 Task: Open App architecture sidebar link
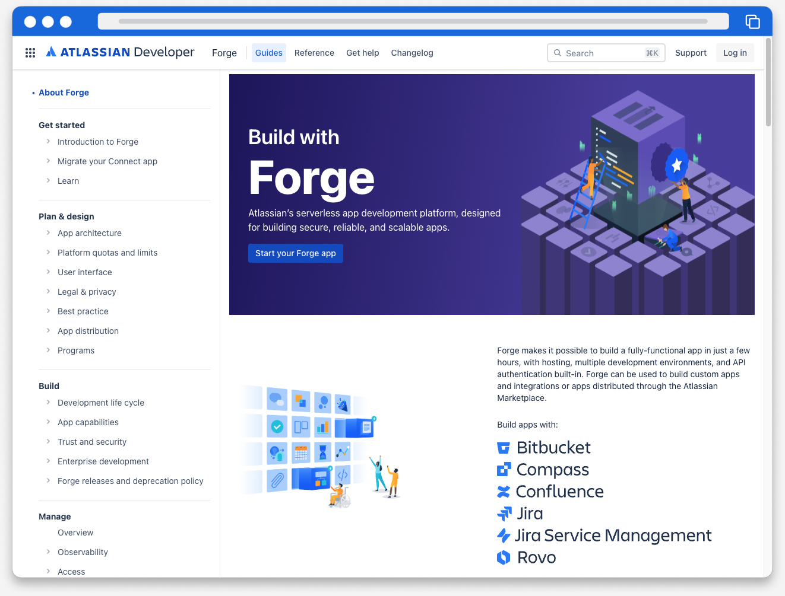(90, 233)
